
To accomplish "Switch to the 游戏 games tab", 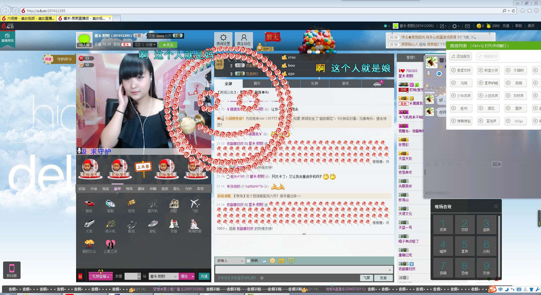I will click(x=345, y=84).
